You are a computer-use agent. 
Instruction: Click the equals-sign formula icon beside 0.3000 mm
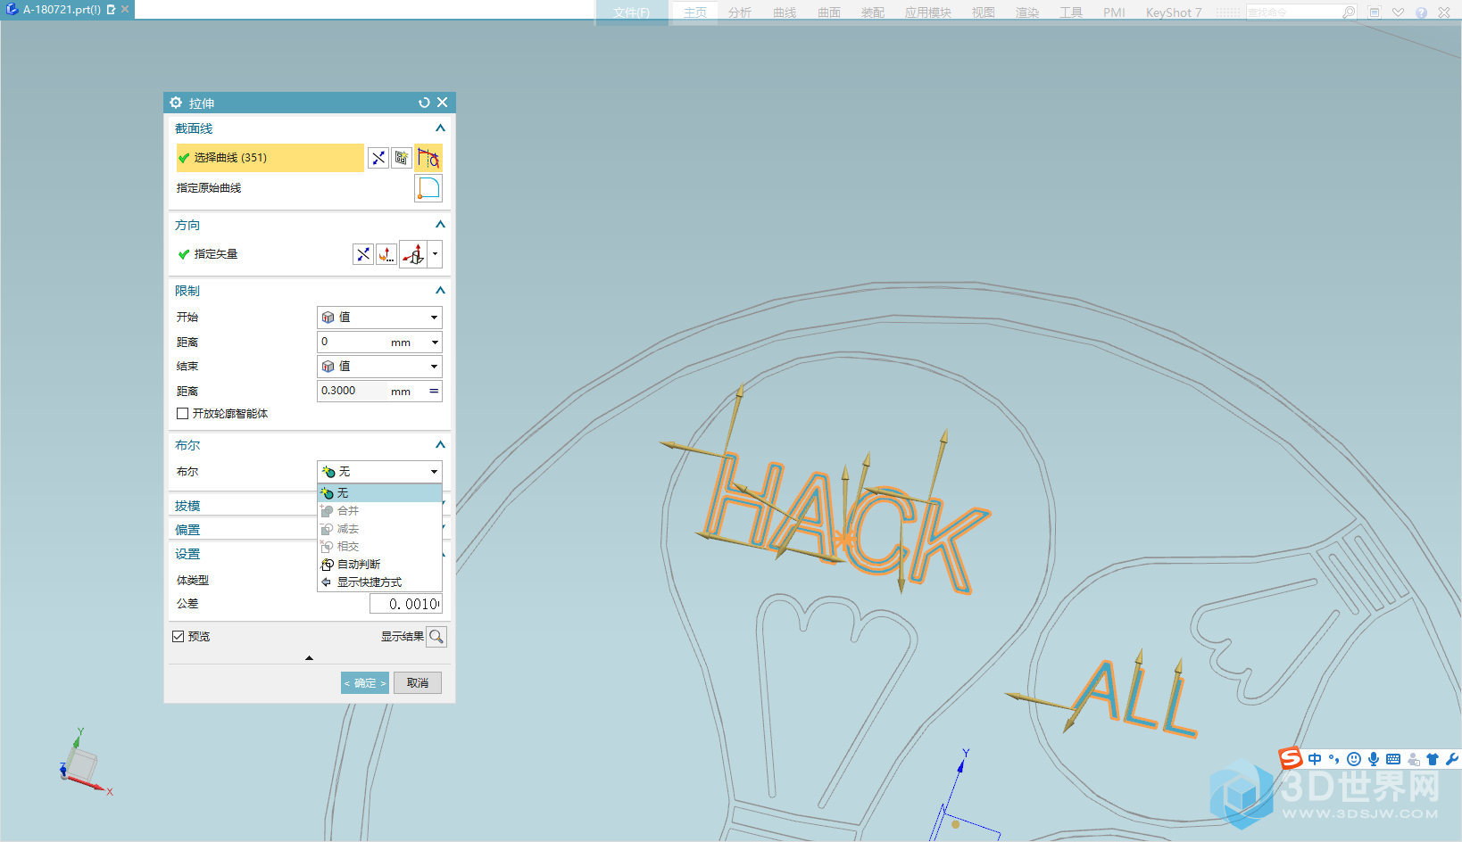(435, 391)
